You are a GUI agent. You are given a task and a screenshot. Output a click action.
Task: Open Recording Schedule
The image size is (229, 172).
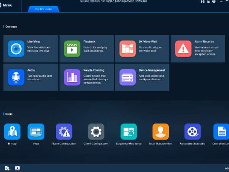tap(192, 132)
